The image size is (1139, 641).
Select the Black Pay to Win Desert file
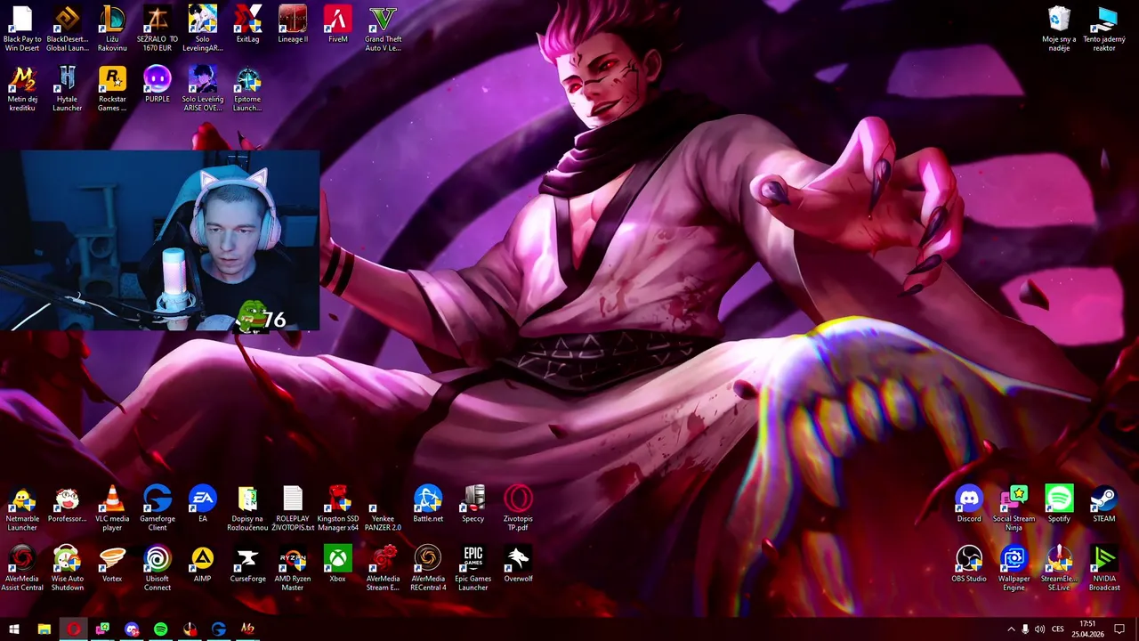[x=22, y=28]
